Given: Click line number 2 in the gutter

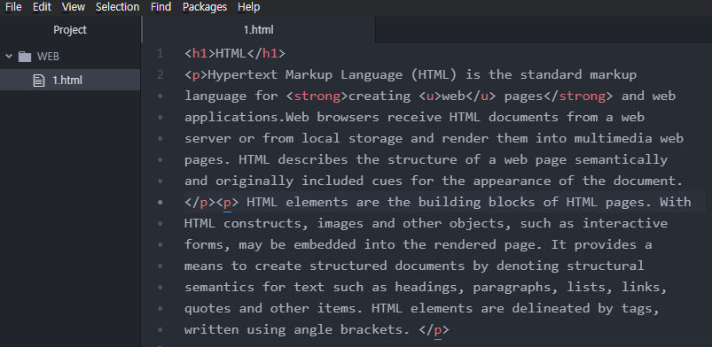Looking at the screenshot, I should (160, 74).
